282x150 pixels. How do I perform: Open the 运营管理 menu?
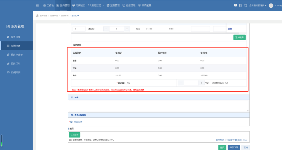point(113,5)
